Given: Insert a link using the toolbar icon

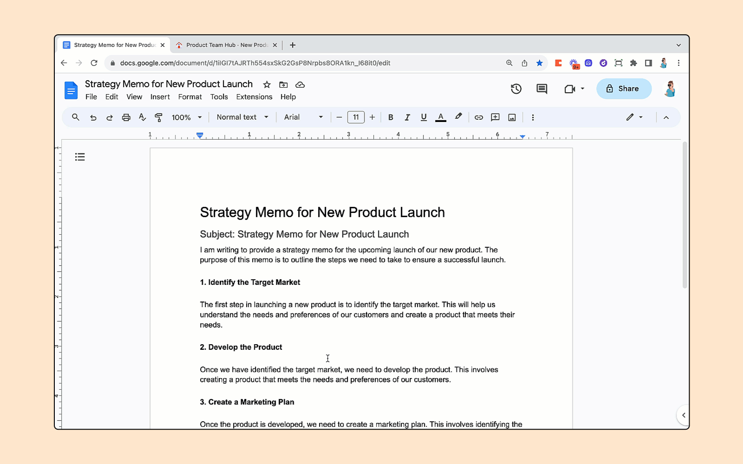Looking at the screenshot, I should pyautogui.click(x=478, y=117).
